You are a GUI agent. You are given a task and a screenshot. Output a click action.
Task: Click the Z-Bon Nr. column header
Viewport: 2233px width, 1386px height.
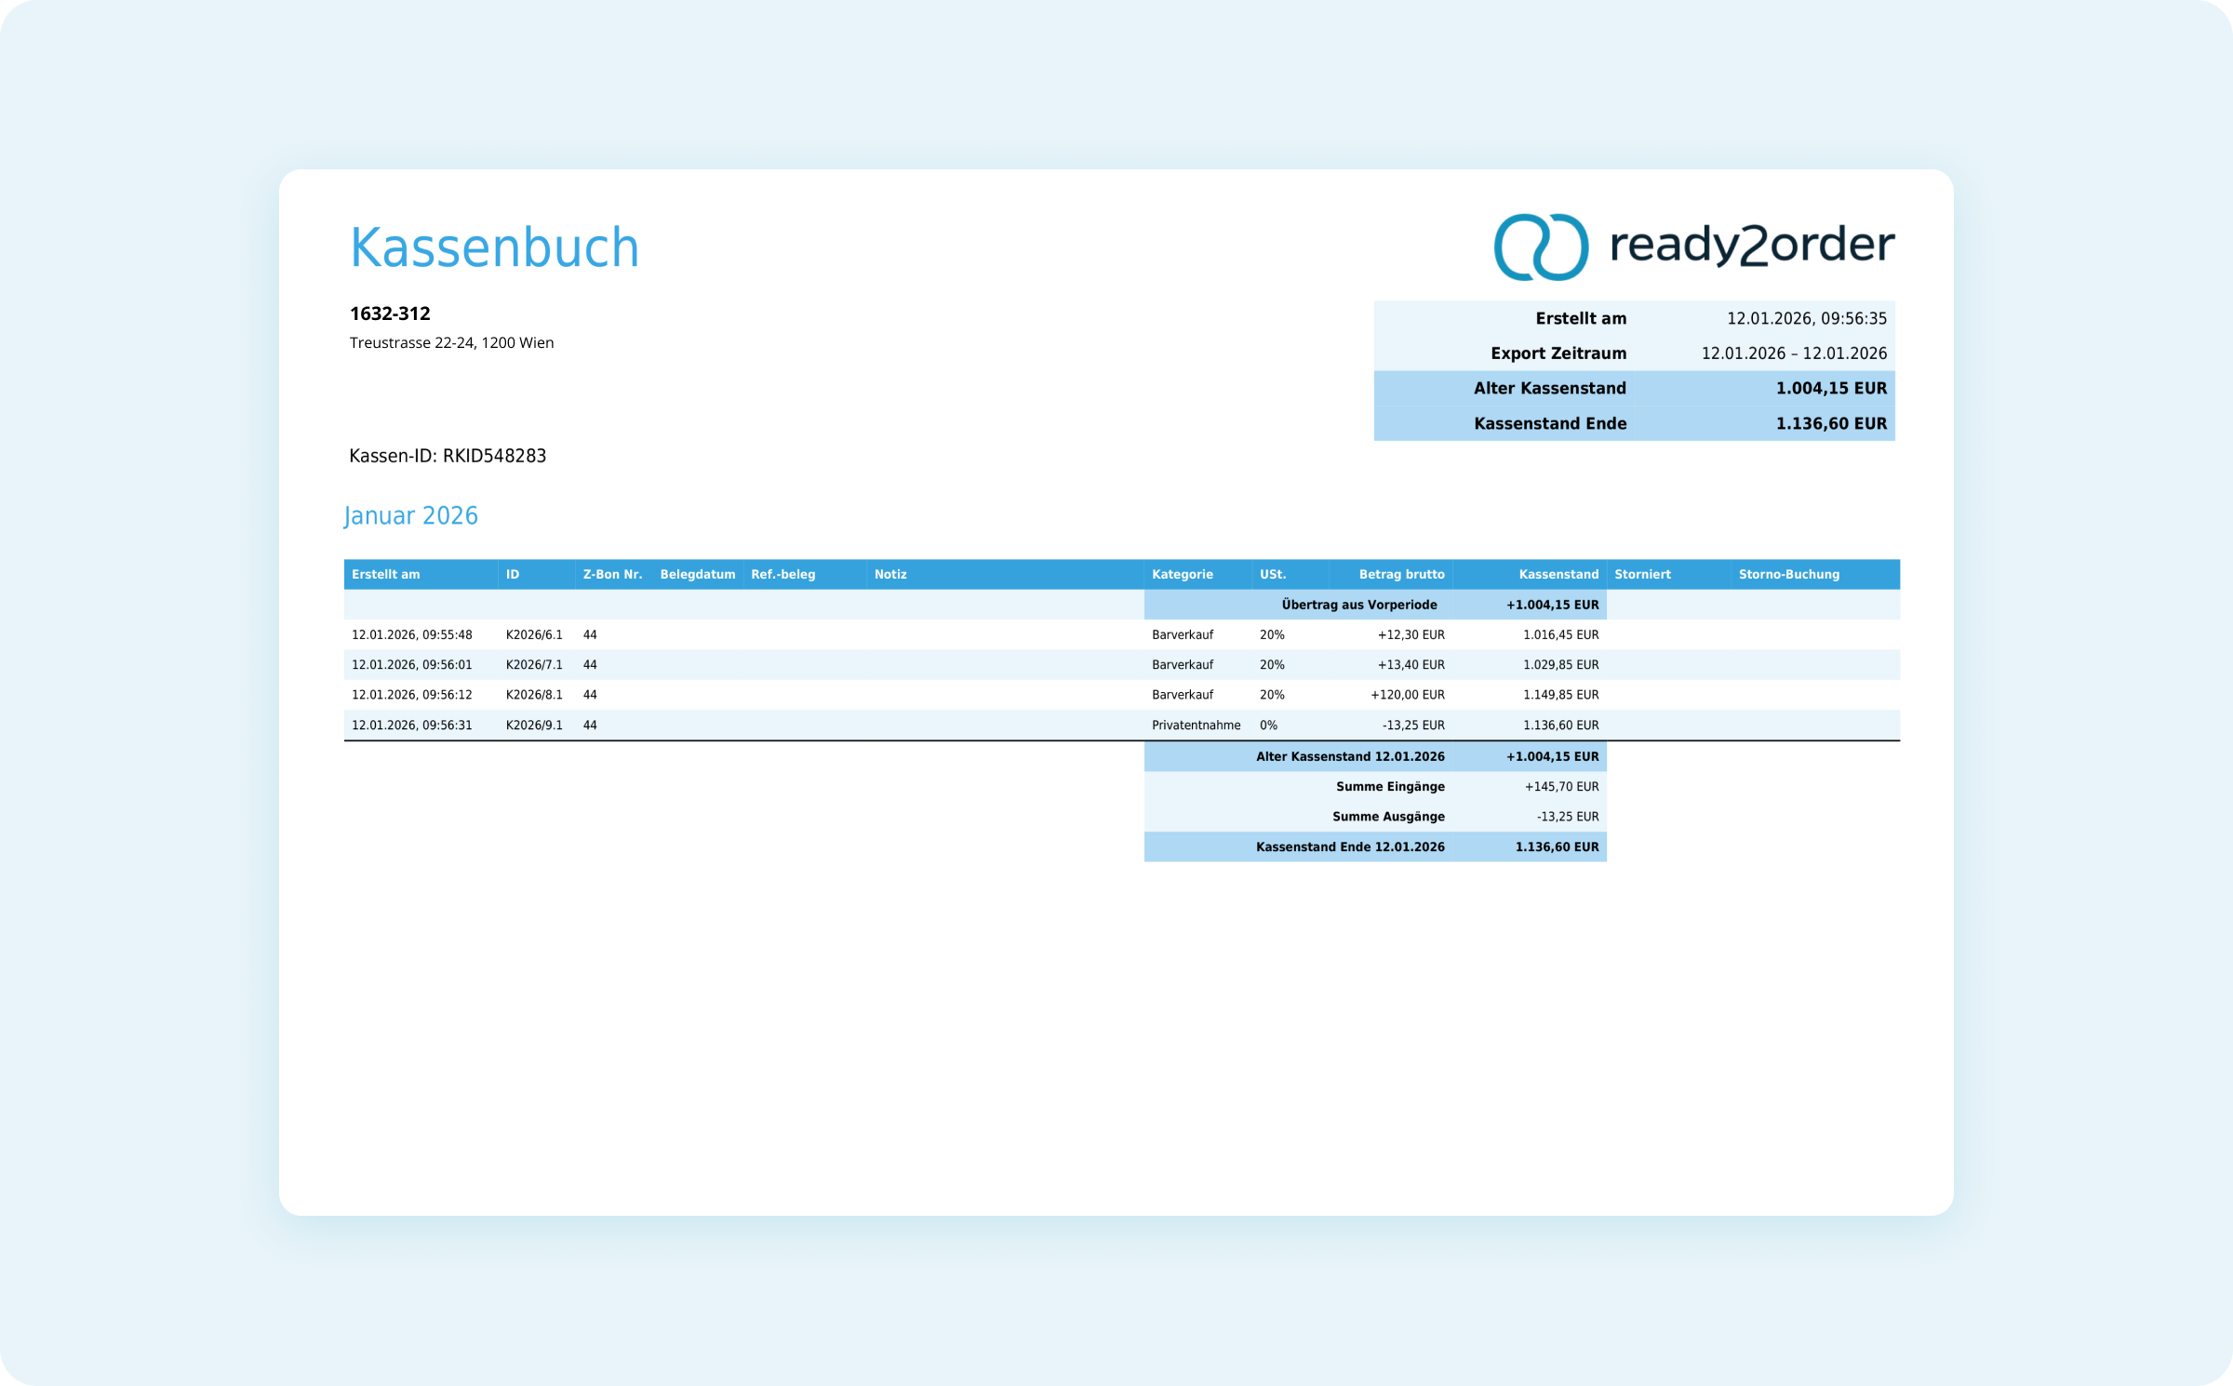[612, 574]
